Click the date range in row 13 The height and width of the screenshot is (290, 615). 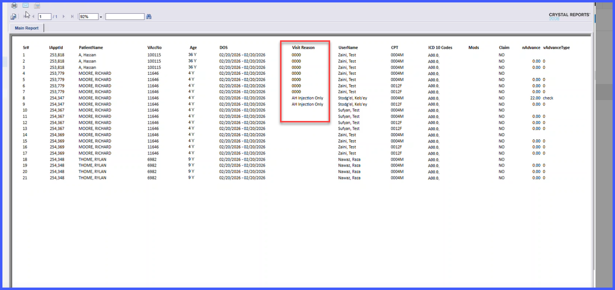pos(242,129)
